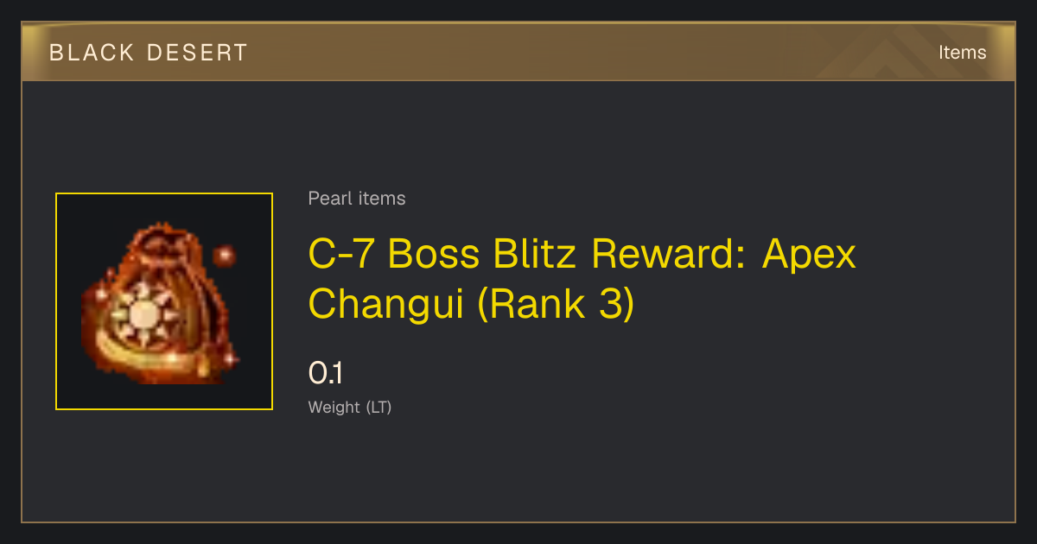Click the word Changui in the title
This screenshot has height=544, width=1037.
[x=386, y=303]
